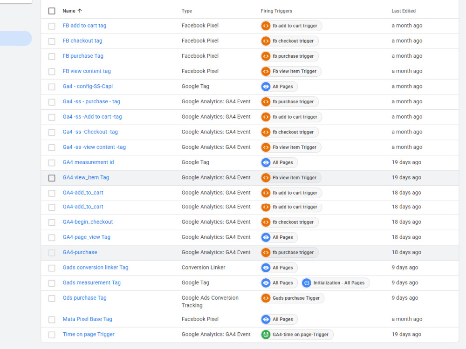Click the orange trigger icon in GA4-purchase row
Screen dimensions: 466x349
point(266,252)
